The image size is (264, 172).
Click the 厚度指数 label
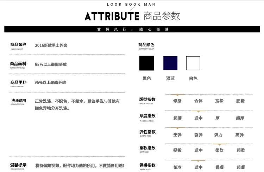[x=147, y=116]
